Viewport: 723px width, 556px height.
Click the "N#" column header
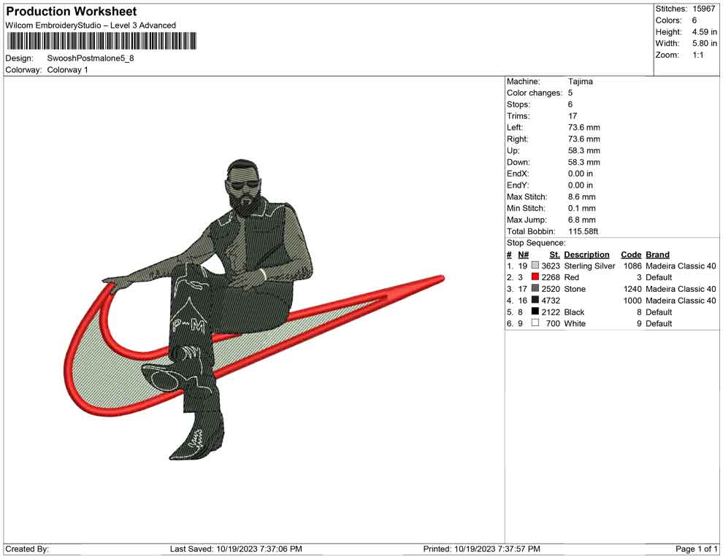point(523,254)
